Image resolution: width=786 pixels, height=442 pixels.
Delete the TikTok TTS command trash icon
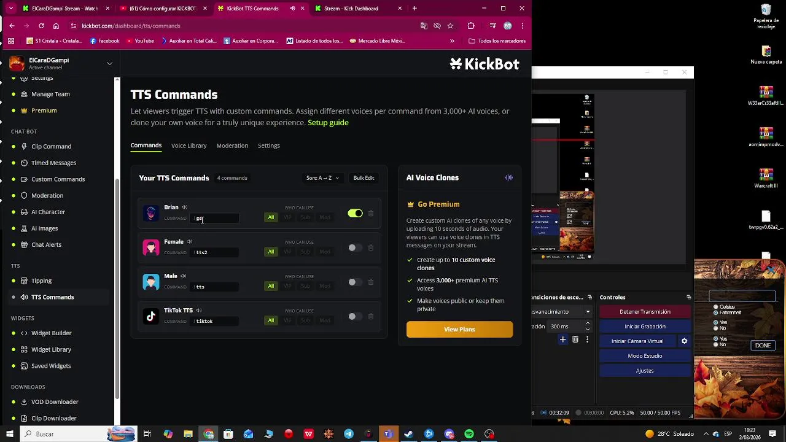(x=371, y=317)
